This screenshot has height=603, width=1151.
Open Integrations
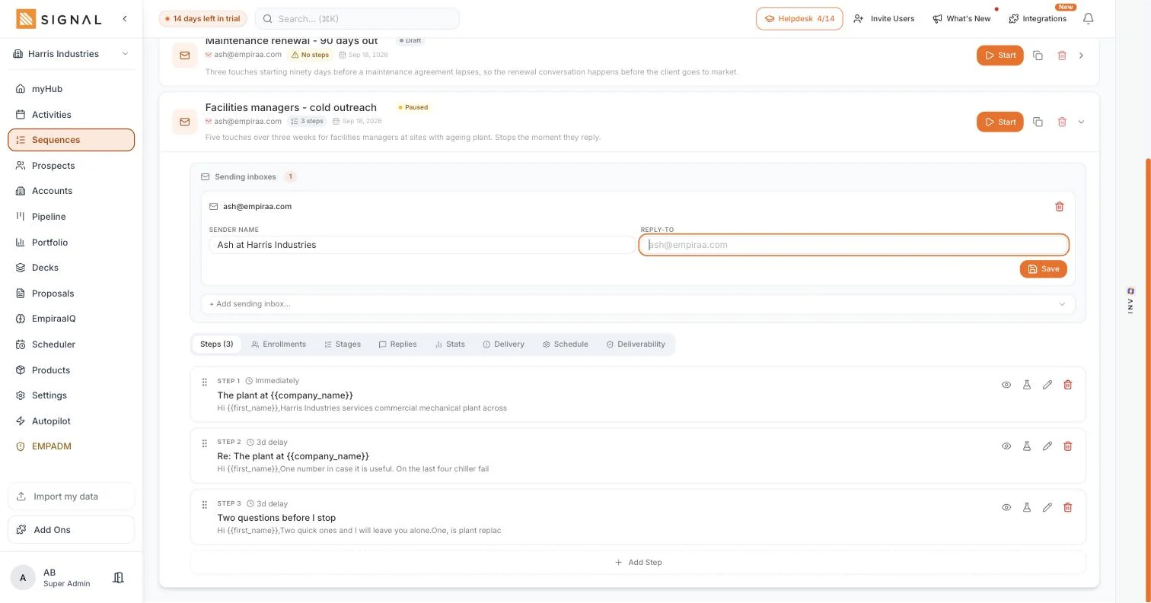[1038, 19]
